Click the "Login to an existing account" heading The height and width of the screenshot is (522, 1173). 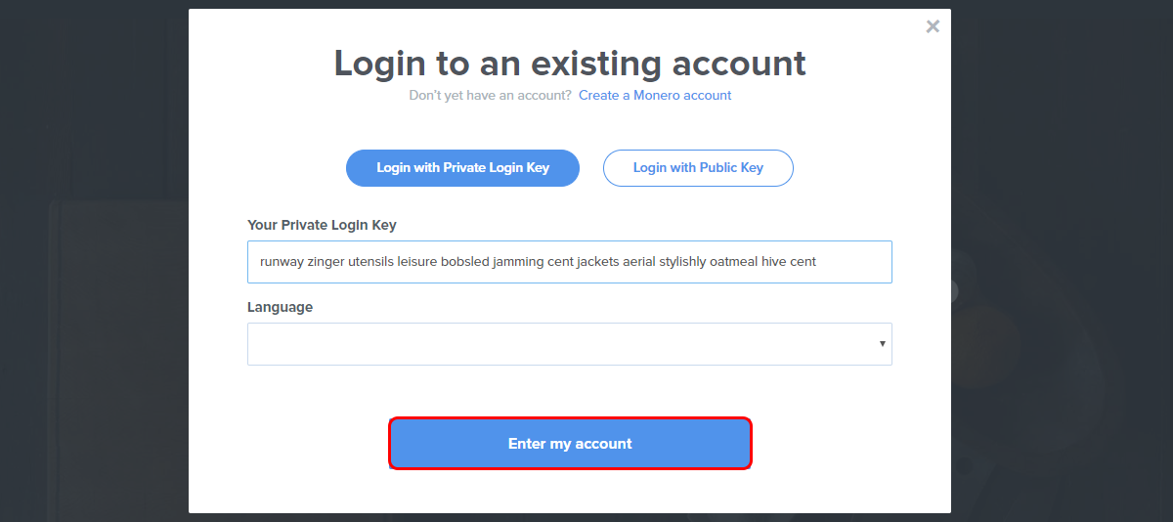(x=570, y=63)
